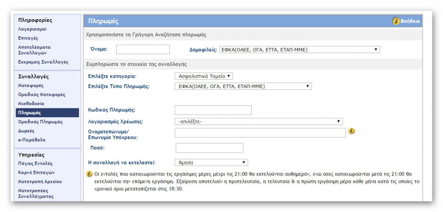
Task: Open the Δημοφιλείς dropdown
Action: (299, 50)
